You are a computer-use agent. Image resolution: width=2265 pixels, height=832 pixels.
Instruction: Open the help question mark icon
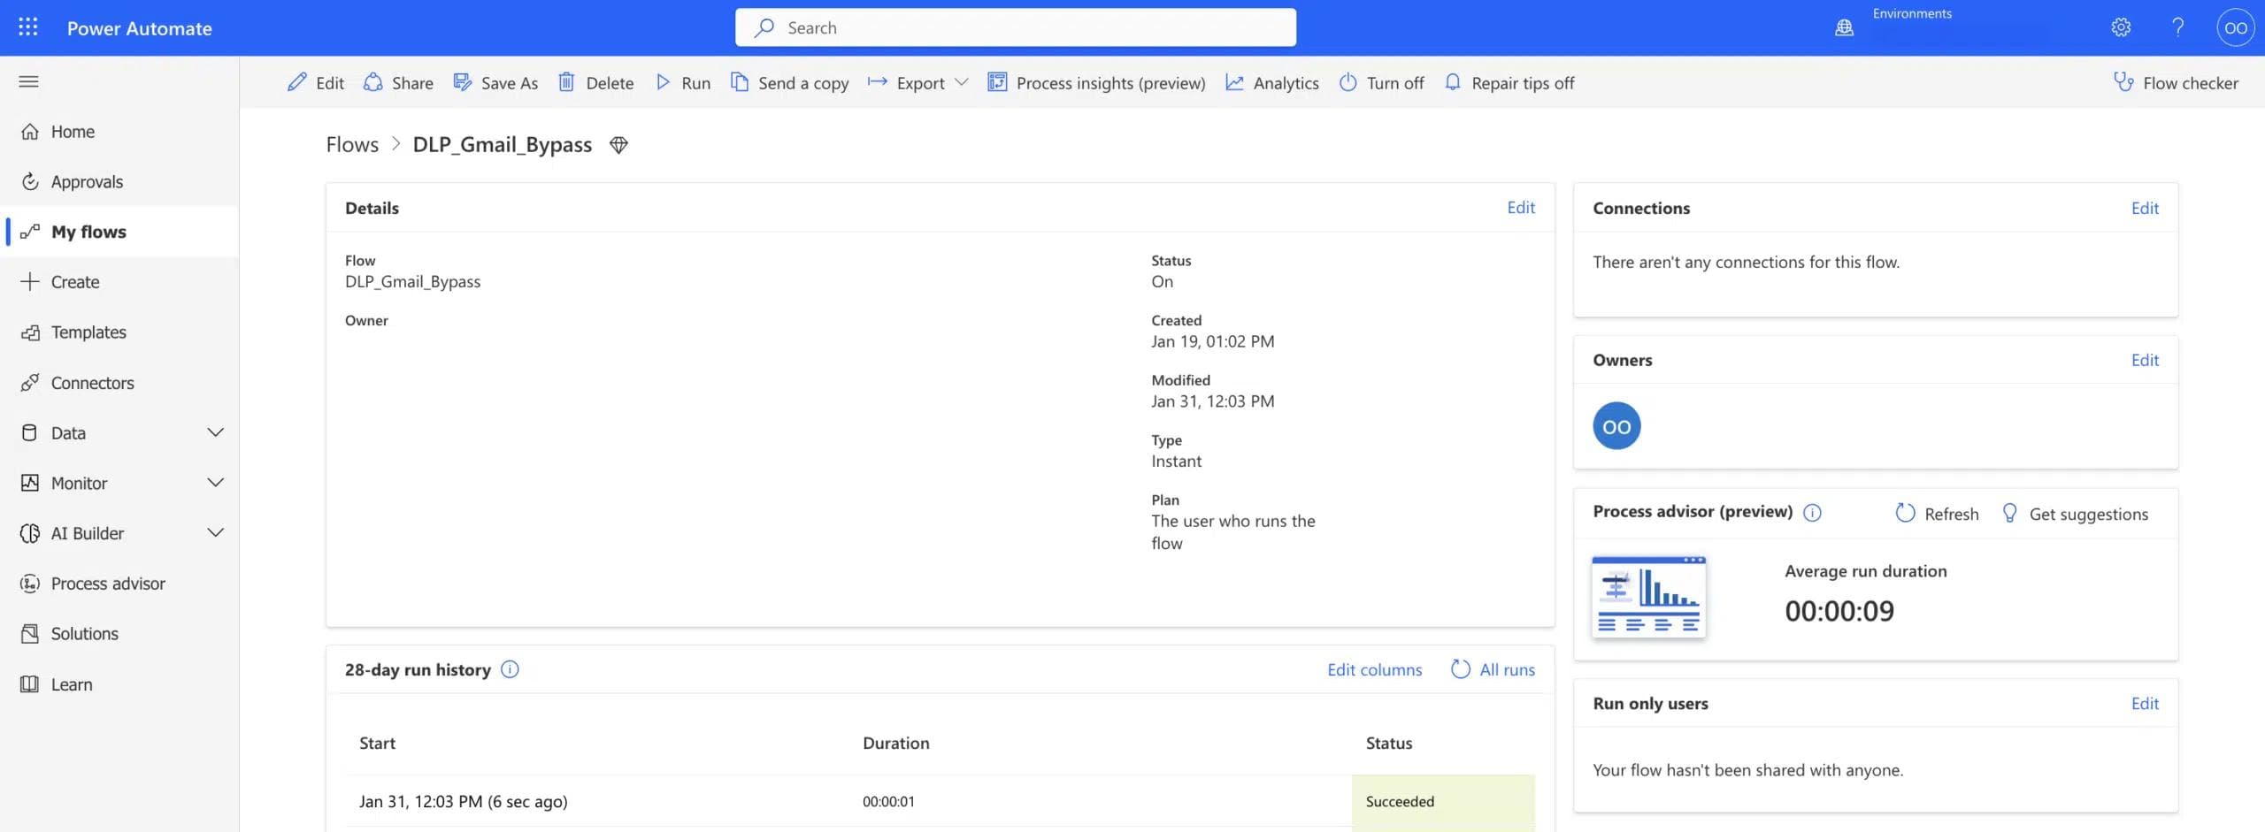(2177, 27)
